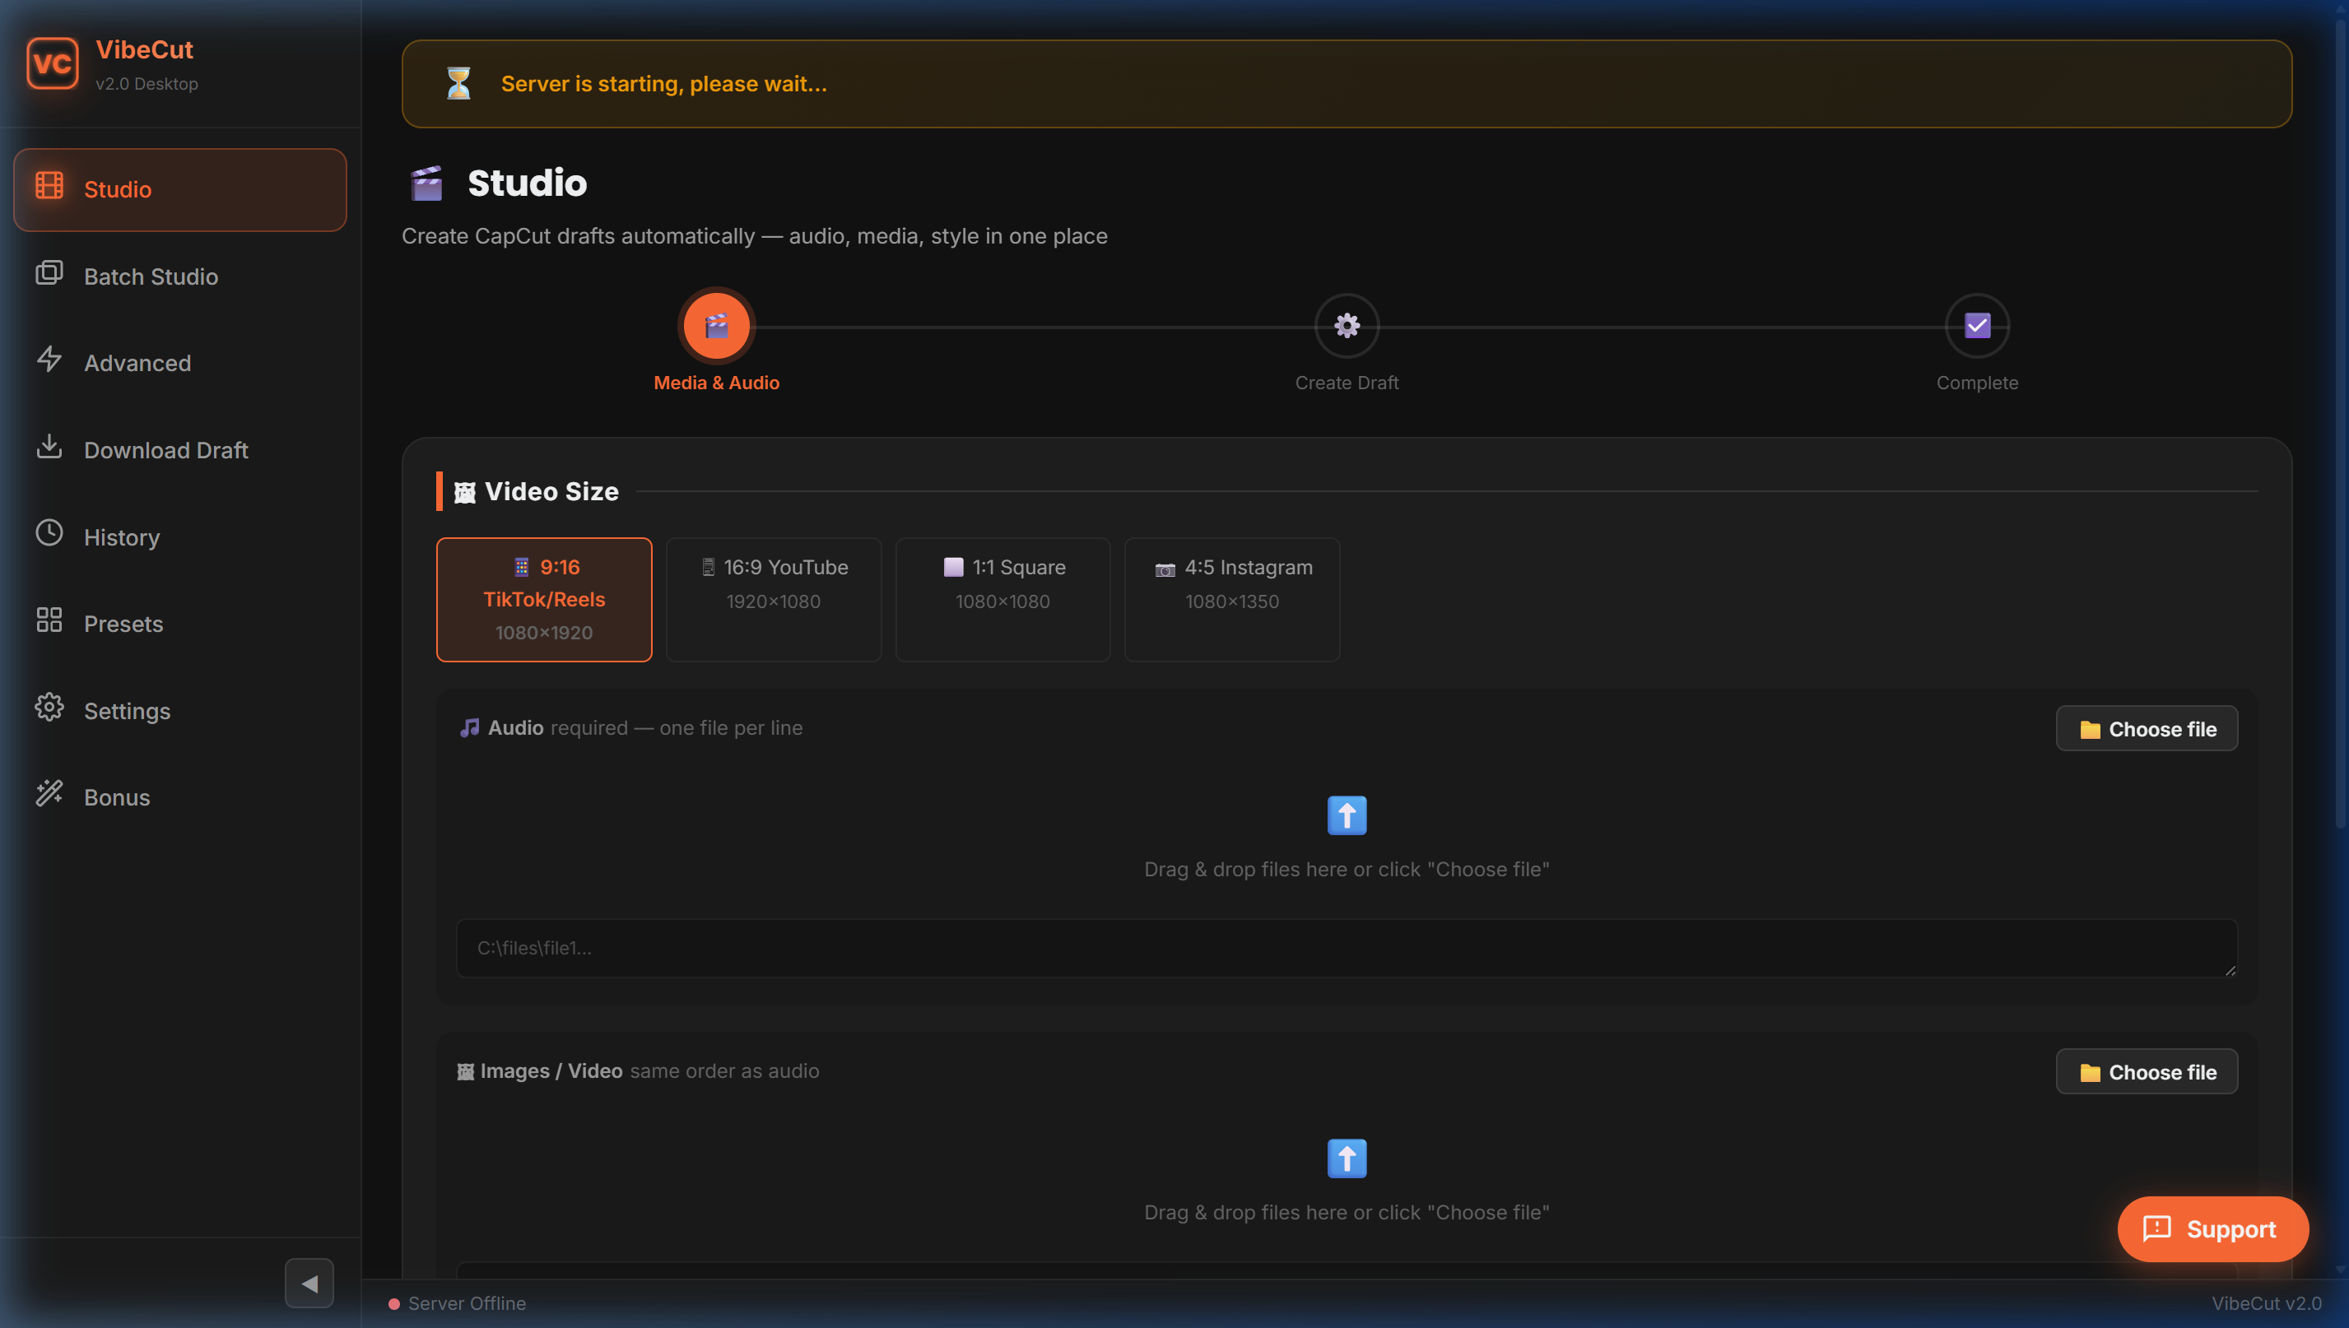Viewport: 2349px width, 1328px height.
Task: Open the Bonus page
Action: tap(179, 798)
